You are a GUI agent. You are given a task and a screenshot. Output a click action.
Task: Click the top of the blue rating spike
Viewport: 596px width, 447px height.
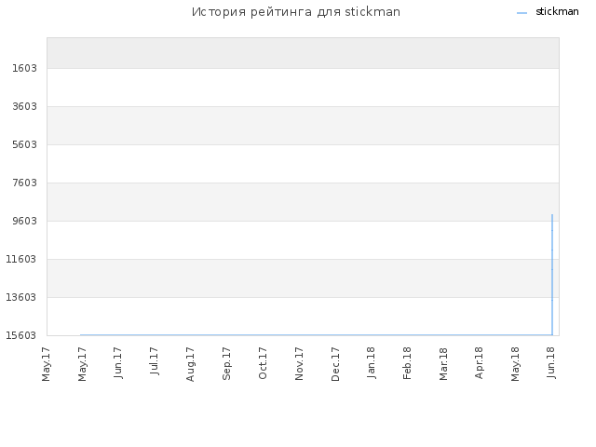552,215
